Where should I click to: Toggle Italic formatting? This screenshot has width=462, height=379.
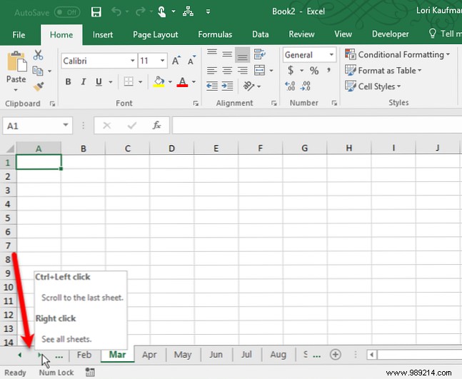(84, 81)
